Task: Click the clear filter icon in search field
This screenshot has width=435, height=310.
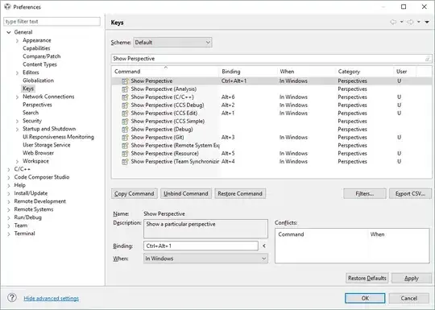Action: tap(428, 59)
